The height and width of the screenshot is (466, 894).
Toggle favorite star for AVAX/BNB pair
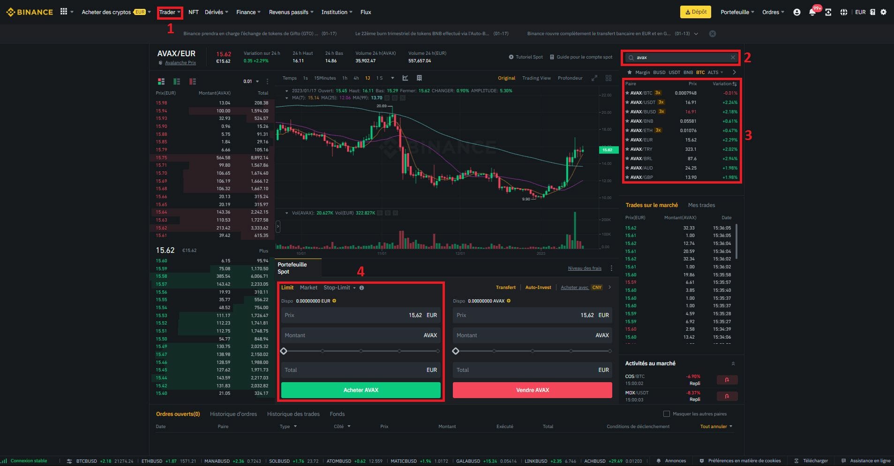pos(627,121)
